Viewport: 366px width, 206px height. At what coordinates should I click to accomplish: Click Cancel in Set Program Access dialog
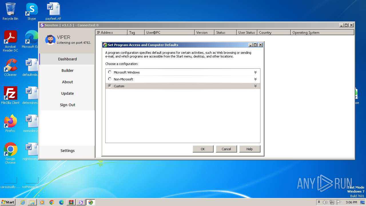[x=226, y=149]
